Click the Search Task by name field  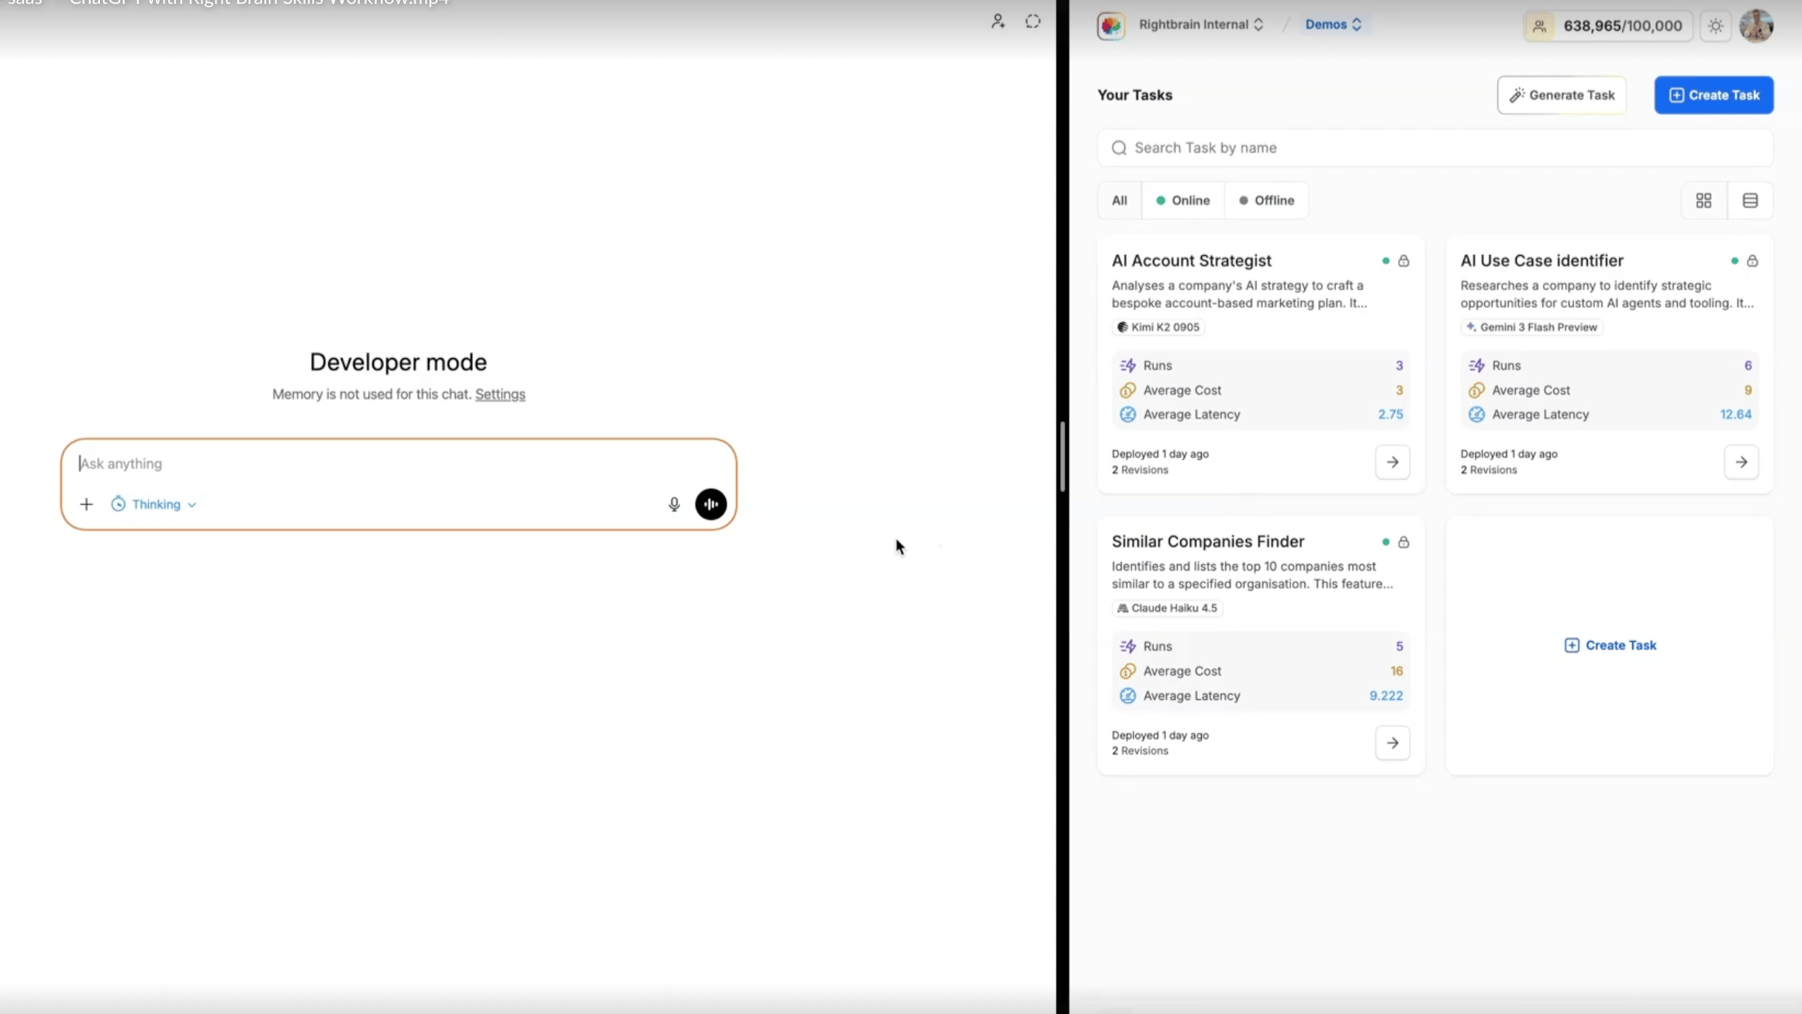[x=1434, y=147]
